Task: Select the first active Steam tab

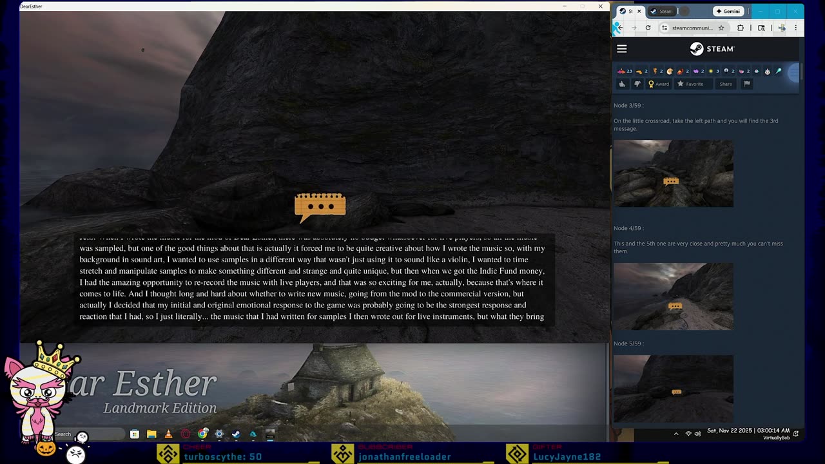Action: point(626,11)
